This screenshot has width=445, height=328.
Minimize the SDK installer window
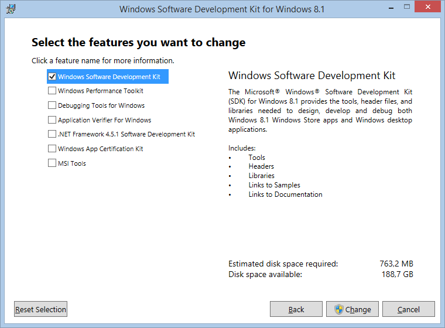(391, 7)
